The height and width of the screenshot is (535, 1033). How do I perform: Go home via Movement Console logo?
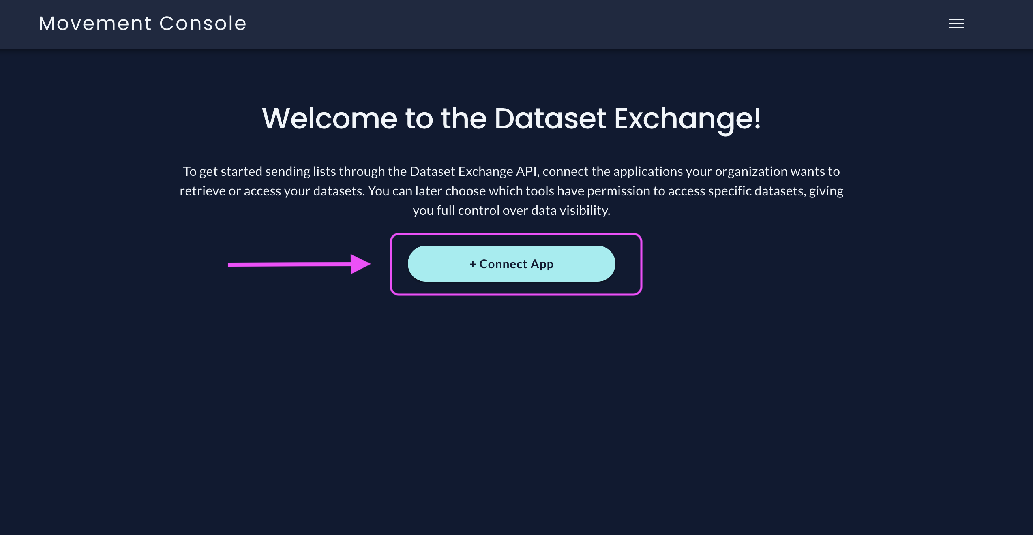pyautogui.click(x=143, y=24)
